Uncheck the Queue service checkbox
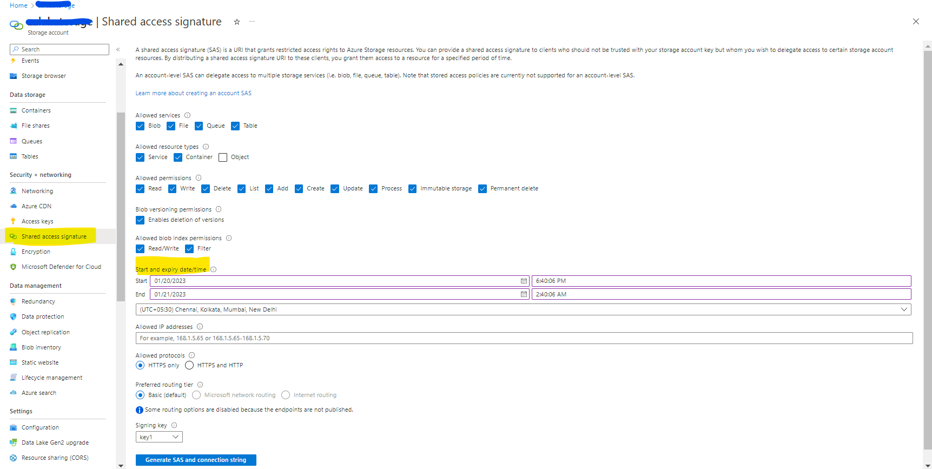 [199, 126]
